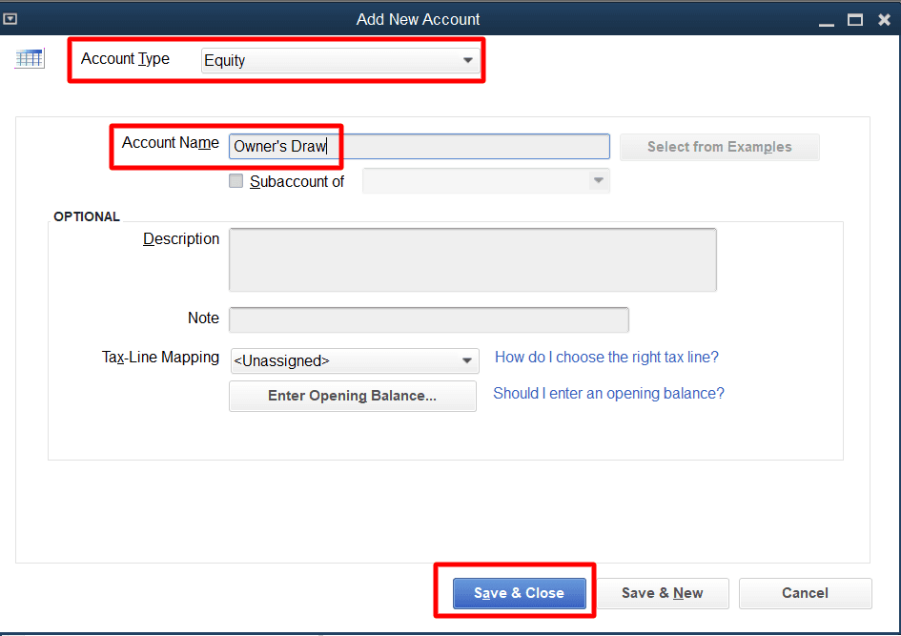
Task: Open the Account Type dropdown showing Equity
Action: pos(338,60)
